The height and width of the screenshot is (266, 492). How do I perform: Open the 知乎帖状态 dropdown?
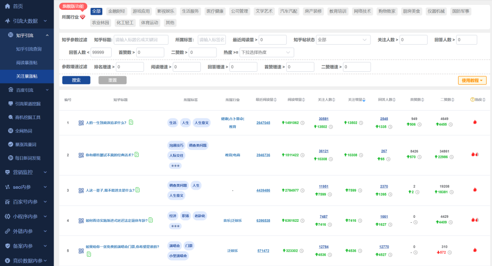click(x=343, y=40)
